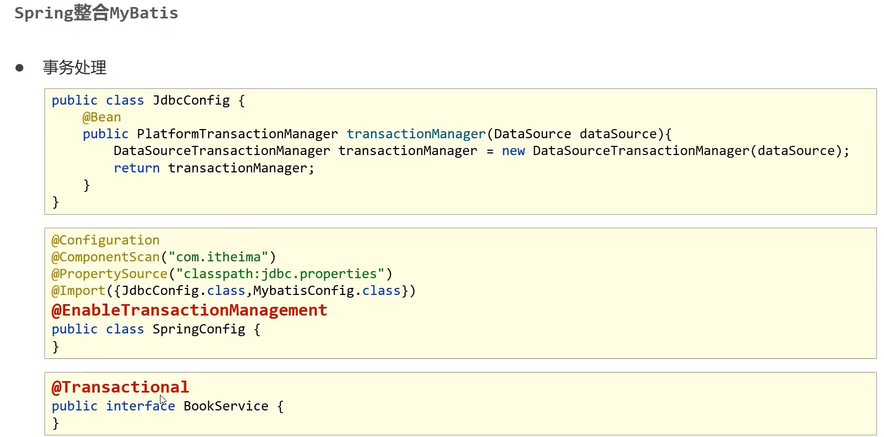Click MybatisConfig in the import list
Screen dimensions: 884x437
click(x=303, y=291)
